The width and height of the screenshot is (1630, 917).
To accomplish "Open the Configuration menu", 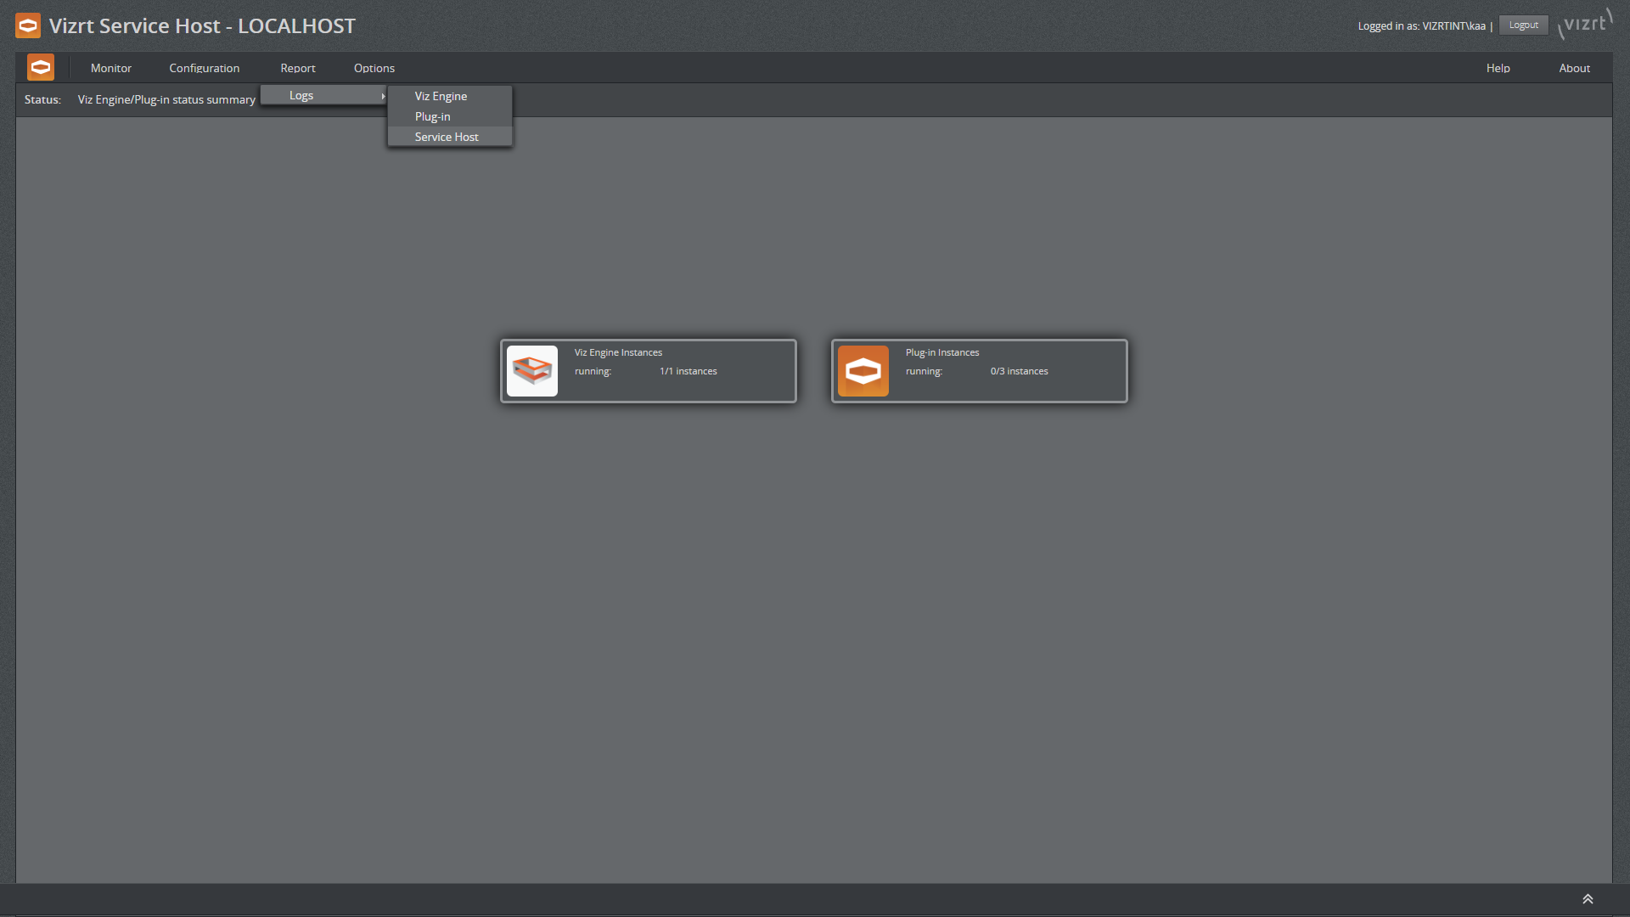I will (205, 68).
